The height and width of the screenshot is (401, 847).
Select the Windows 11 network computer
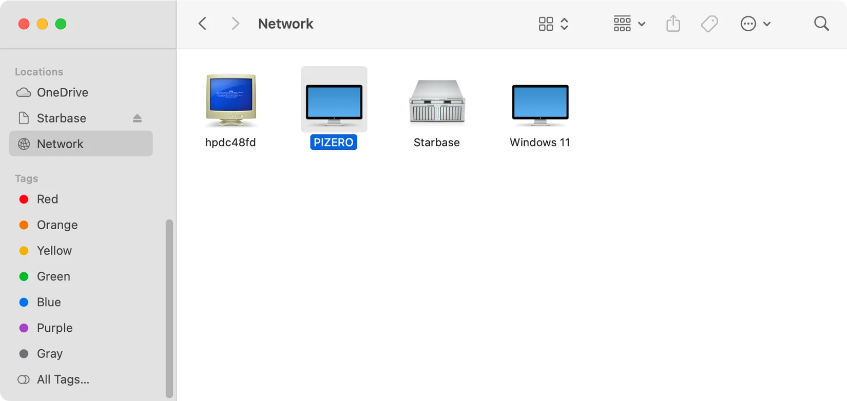(540, 104)
